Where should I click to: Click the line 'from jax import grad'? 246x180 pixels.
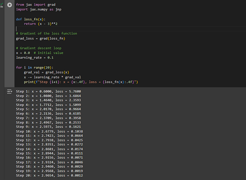[35, 5]
